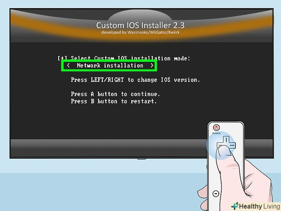Click 'Press LEFT/RIGHT to change IOS version.' line
The width and height of the screenshot is (281, 211).
(135, 80)
